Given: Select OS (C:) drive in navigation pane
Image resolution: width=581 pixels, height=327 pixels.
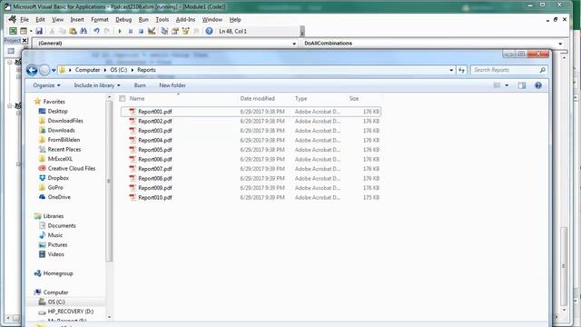Looking at the screenshot, I should pos(56,302).
